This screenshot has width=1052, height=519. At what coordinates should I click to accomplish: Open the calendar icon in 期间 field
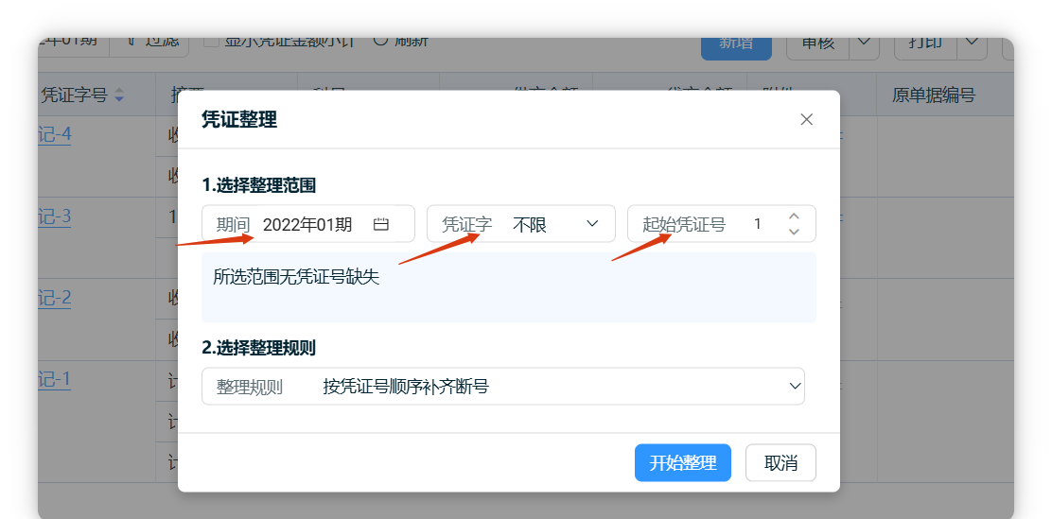click(381, 224)
